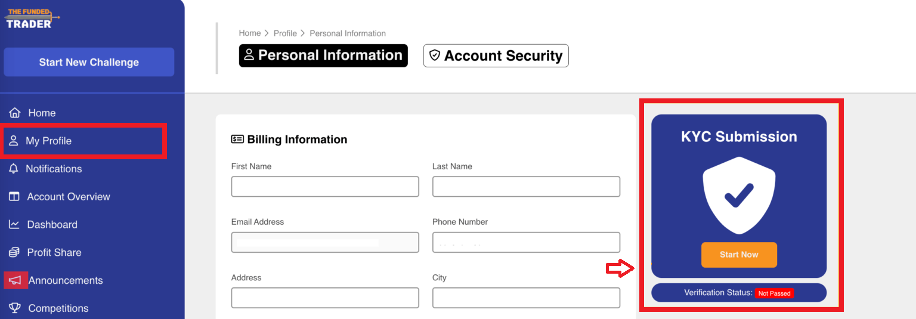Go to Home via breadcrumb link

point(250,33)
